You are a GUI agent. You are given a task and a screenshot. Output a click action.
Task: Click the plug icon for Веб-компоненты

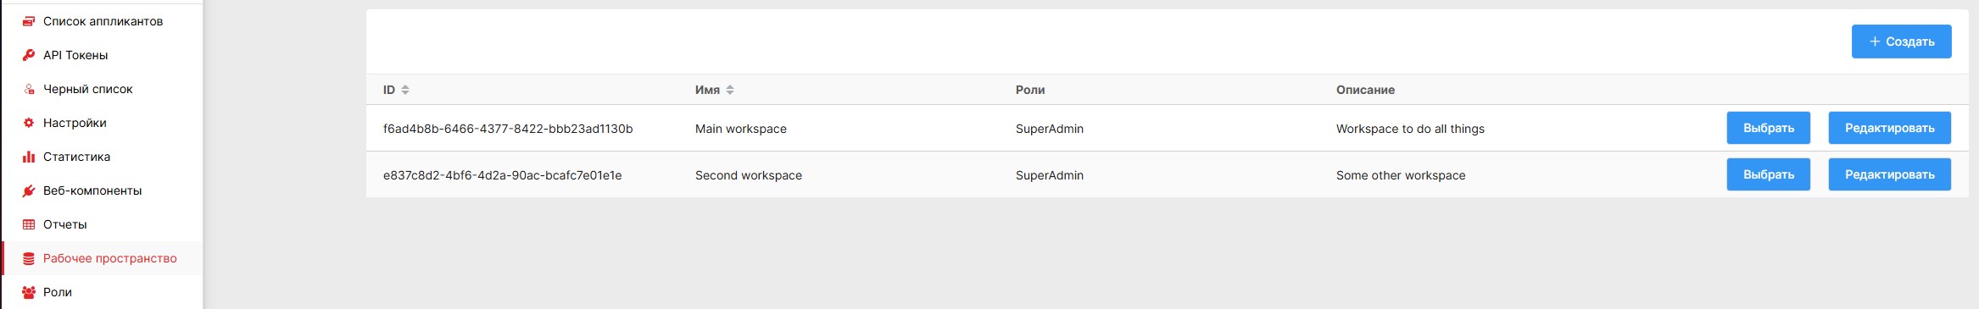29,190
